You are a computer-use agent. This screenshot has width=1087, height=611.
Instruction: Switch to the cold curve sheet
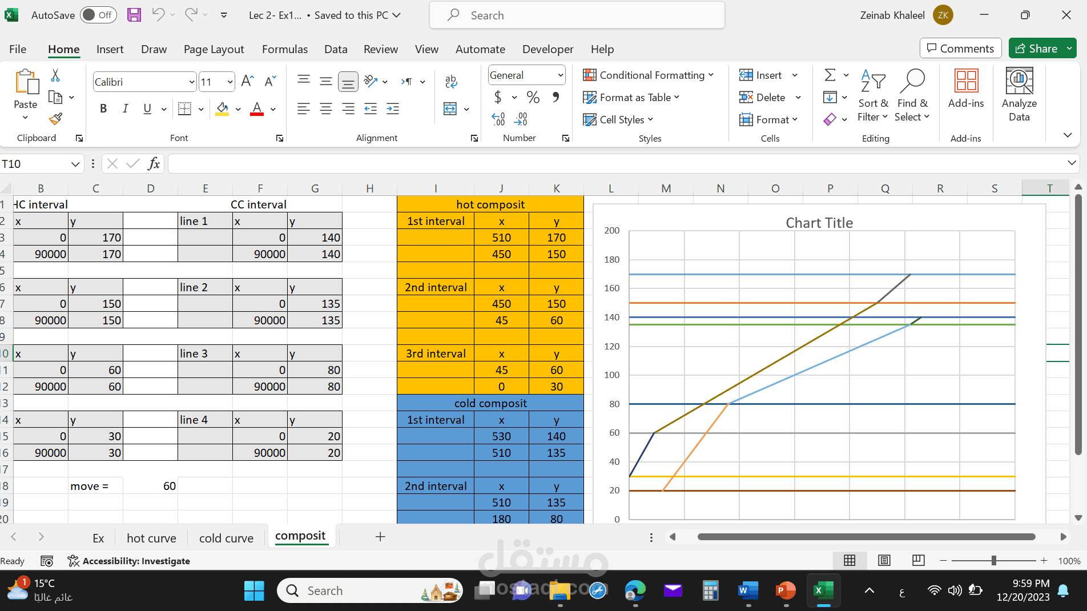click(x=226, y=538)
